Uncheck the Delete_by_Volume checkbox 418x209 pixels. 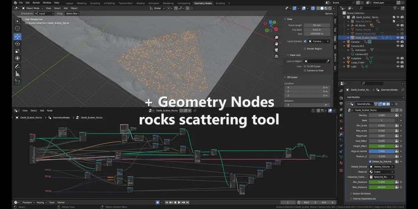(x=370, y=162)
